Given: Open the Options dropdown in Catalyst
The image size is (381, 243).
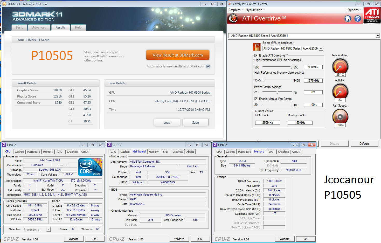Looking at the screenshot, I should click(354, 10).
